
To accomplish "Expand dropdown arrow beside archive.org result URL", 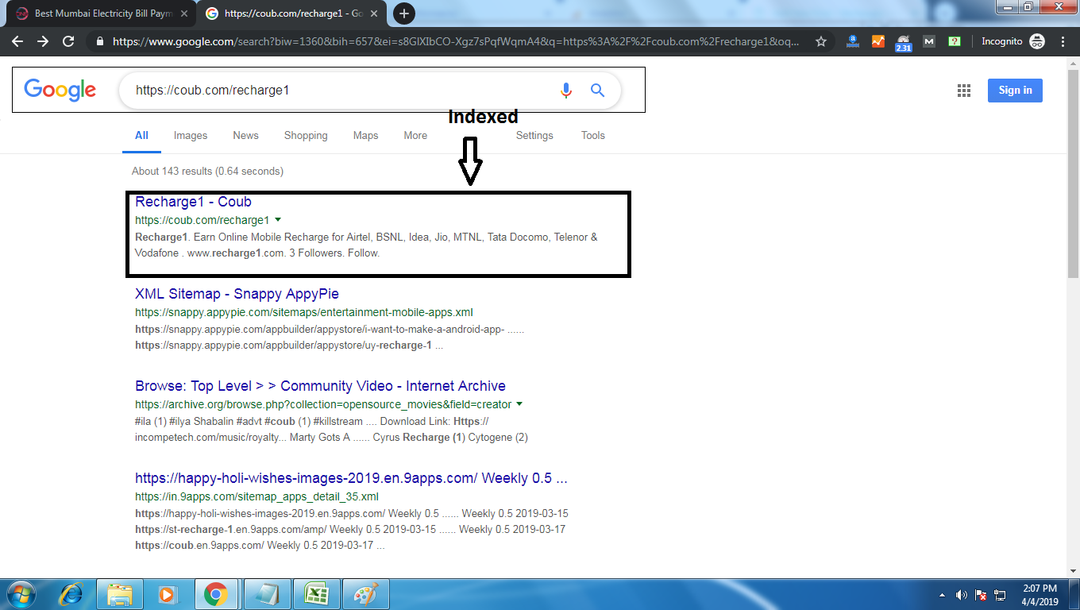I will click(x=519, y=403).
